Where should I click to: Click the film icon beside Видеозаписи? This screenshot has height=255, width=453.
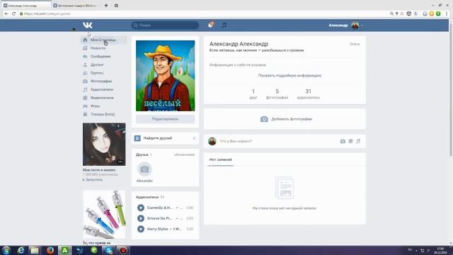85,98
